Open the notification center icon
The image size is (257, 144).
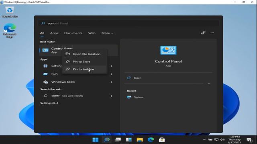(249, 140)
